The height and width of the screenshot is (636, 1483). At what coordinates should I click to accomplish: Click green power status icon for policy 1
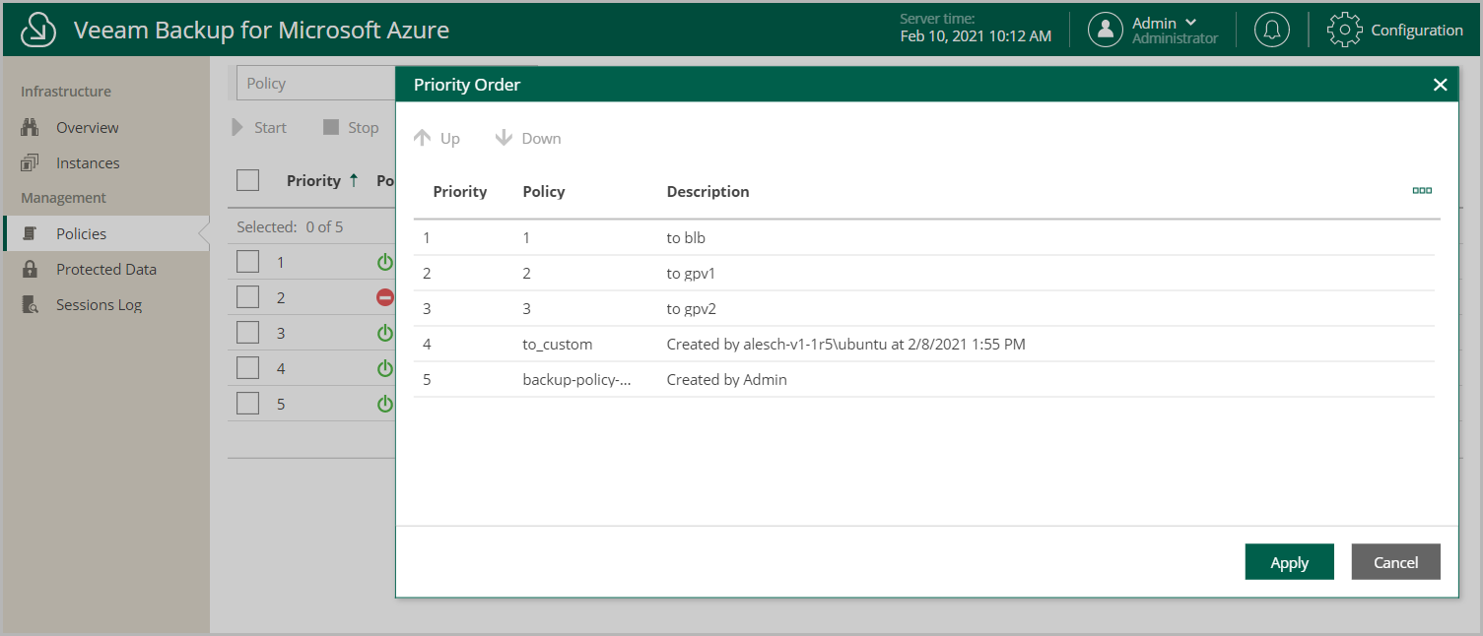tap(384, 262)
